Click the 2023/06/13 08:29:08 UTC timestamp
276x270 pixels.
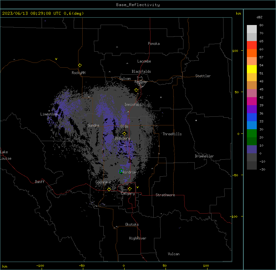(x=43, y=13)
